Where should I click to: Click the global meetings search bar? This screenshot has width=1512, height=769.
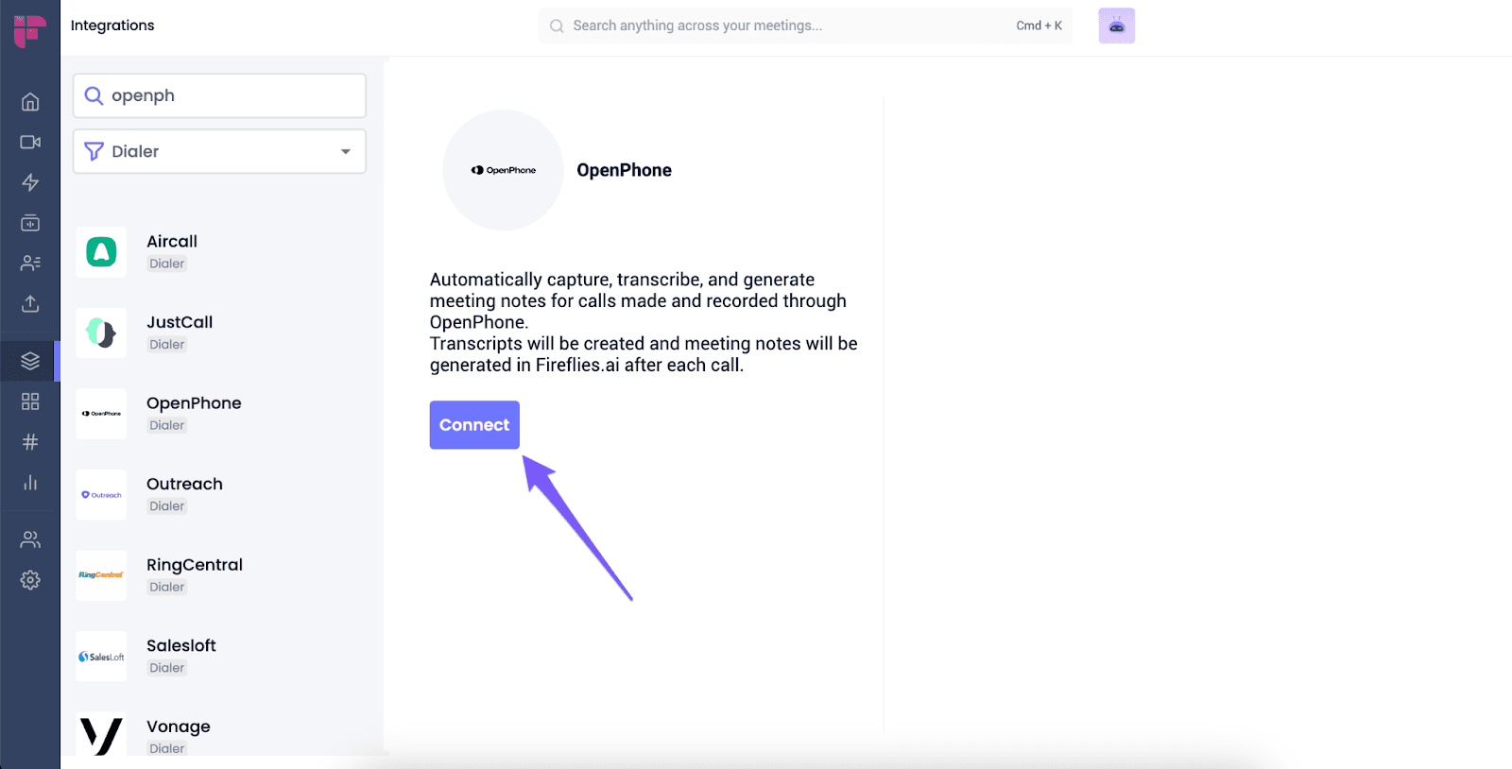point(805,26)
